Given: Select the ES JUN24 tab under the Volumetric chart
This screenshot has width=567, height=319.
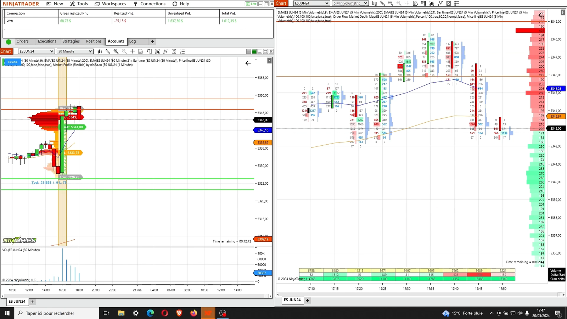Looking at the screenshot, I should [292, 300].
